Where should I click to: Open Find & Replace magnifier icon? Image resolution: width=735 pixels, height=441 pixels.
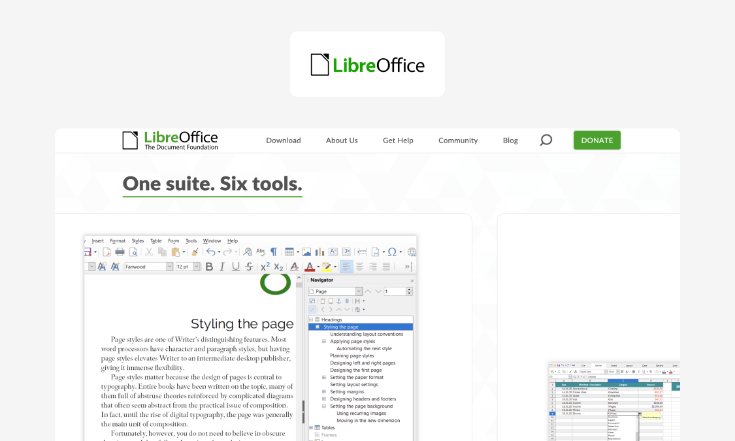[248, 252]
